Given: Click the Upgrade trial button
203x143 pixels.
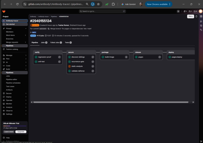Looking at the screenshot, I should click(x=21, y=132).
